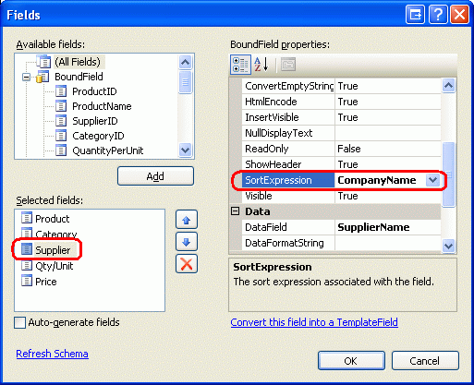Select Price in Selected fields list
Viewport: 474px width, 385px height.
pyautogui.click(x=46, y=282)
